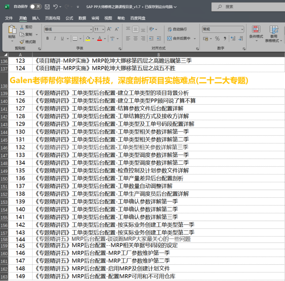Expand the Copy (复制) options arrow
285x281 pixels.
tap(37, 35)
